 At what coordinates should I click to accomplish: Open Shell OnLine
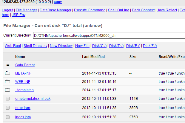point(118,10)
